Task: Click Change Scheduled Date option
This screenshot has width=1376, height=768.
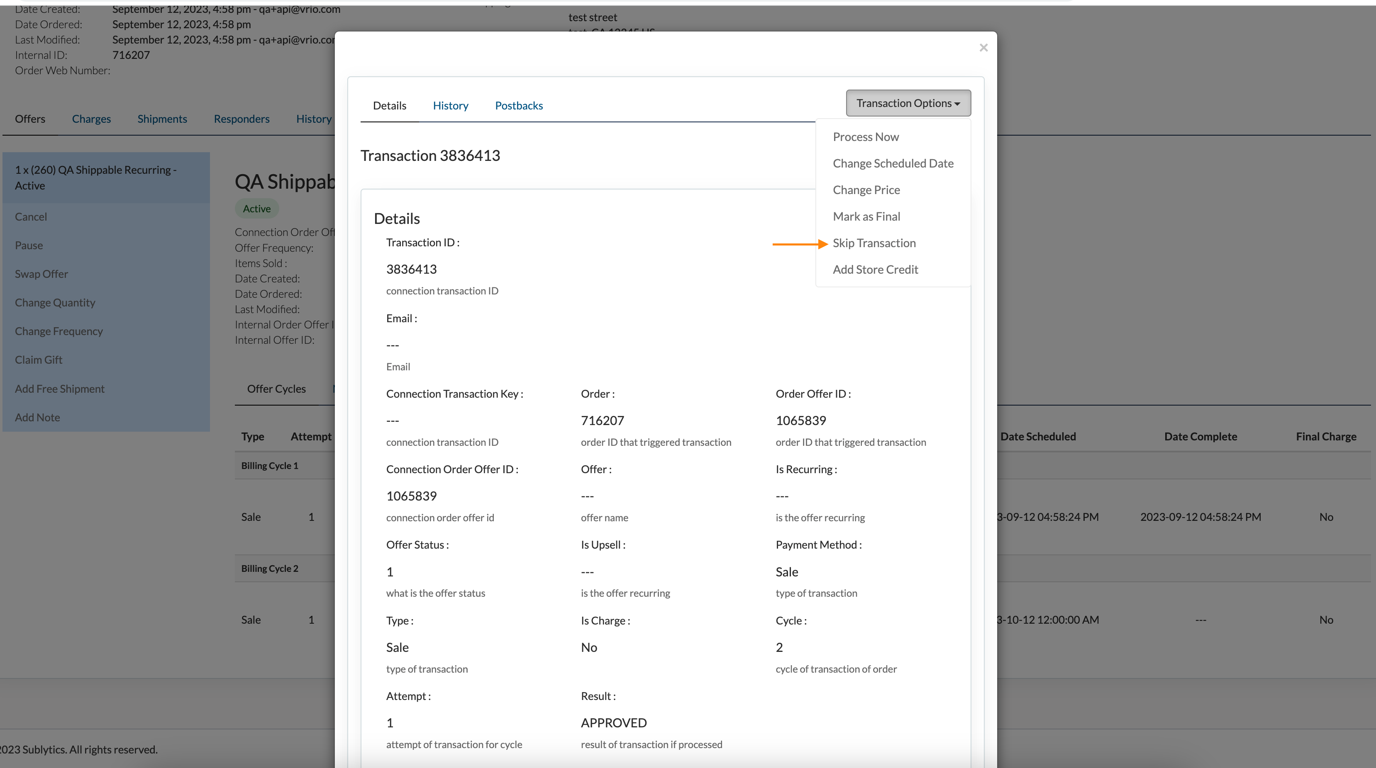Action: click(x=892, y=163)
